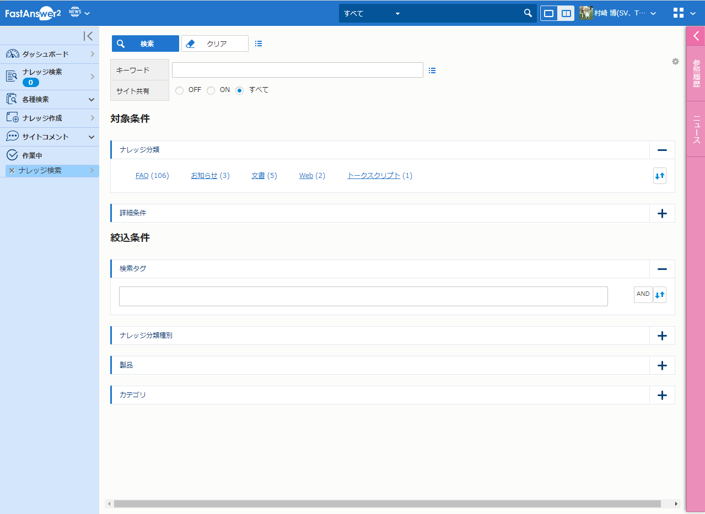This screenshot has width=705, height=514.
Task: Select ON for サイト共有
Action: 211,90
